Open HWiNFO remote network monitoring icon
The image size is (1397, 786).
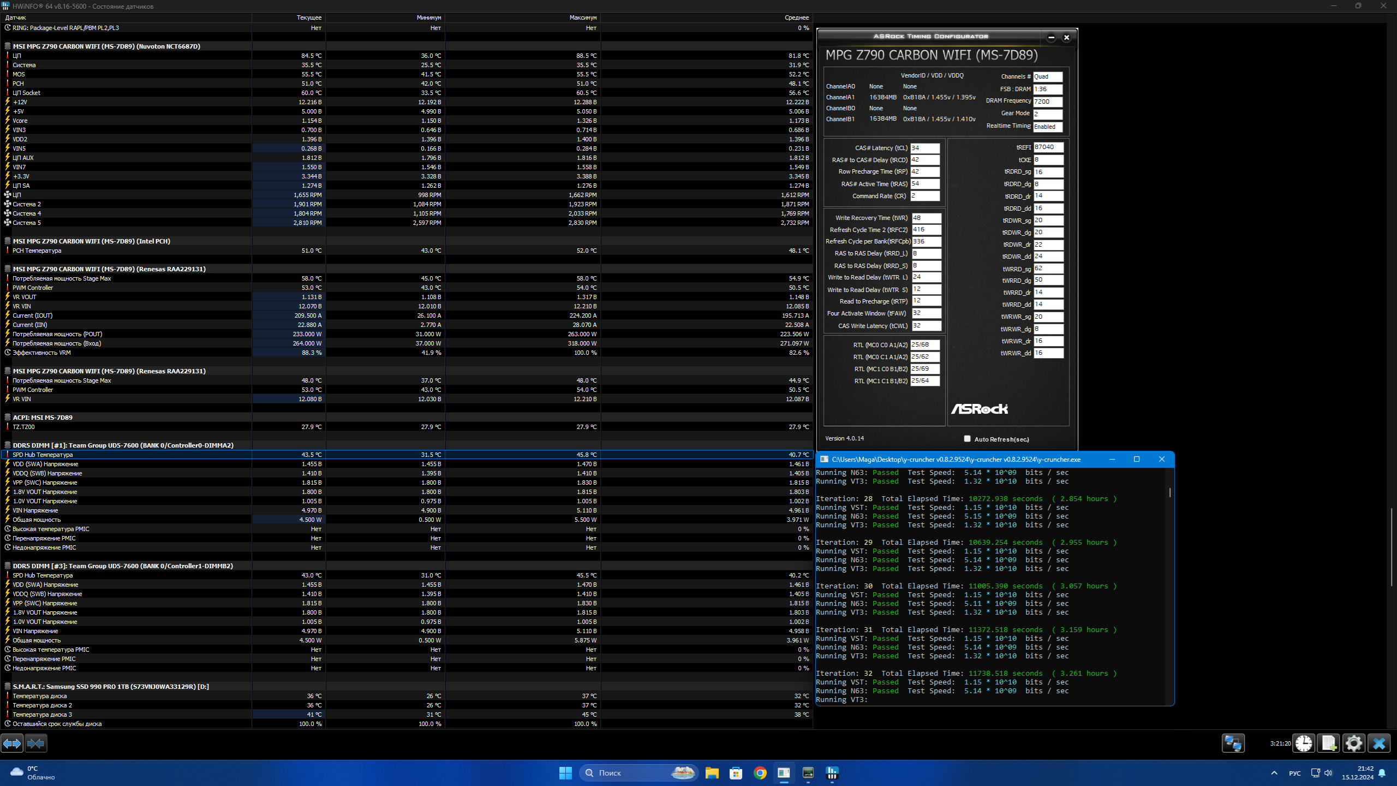click(1233, 743)
